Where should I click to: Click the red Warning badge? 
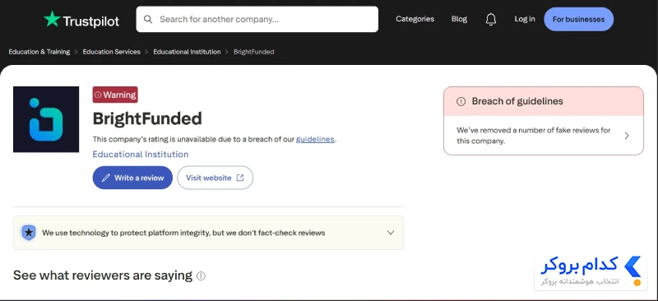(x=115, y=95)
